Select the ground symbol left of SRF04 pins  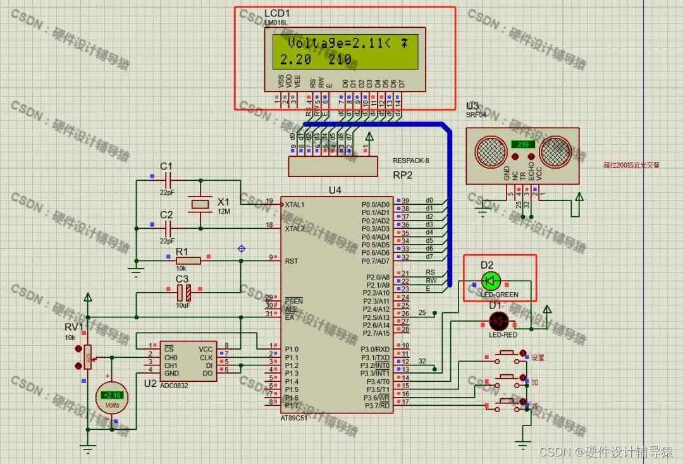(483, 212)
